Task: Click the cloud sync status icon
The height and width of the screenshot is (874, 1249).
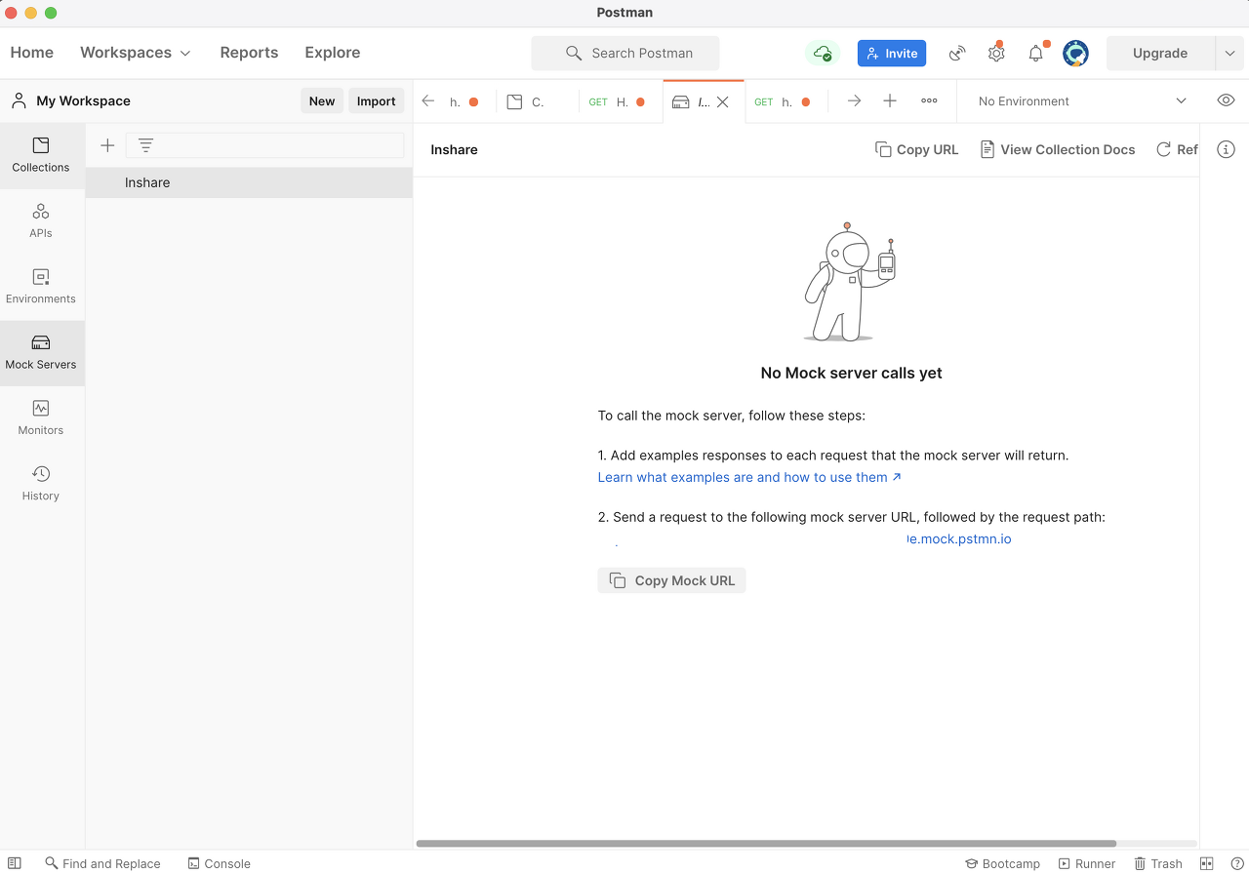Action: (823, 53)
